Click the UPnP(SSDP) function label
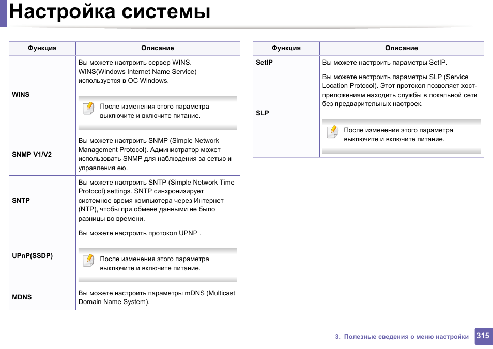This screenshot has height=349, width=493. coord(32,256)
